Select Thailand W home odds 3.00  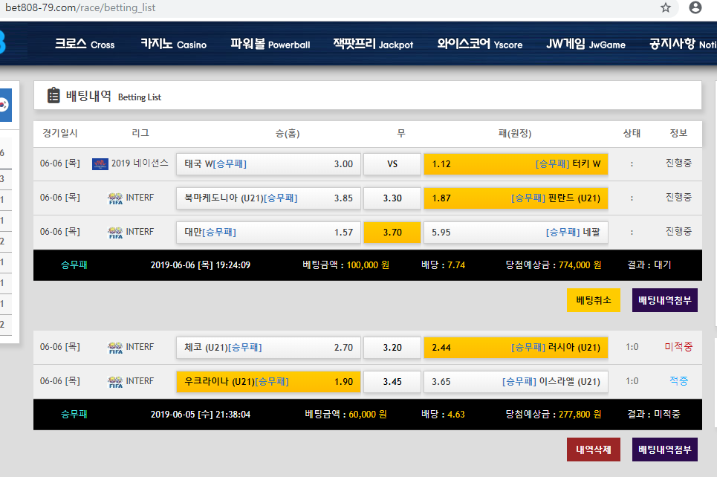268,164
